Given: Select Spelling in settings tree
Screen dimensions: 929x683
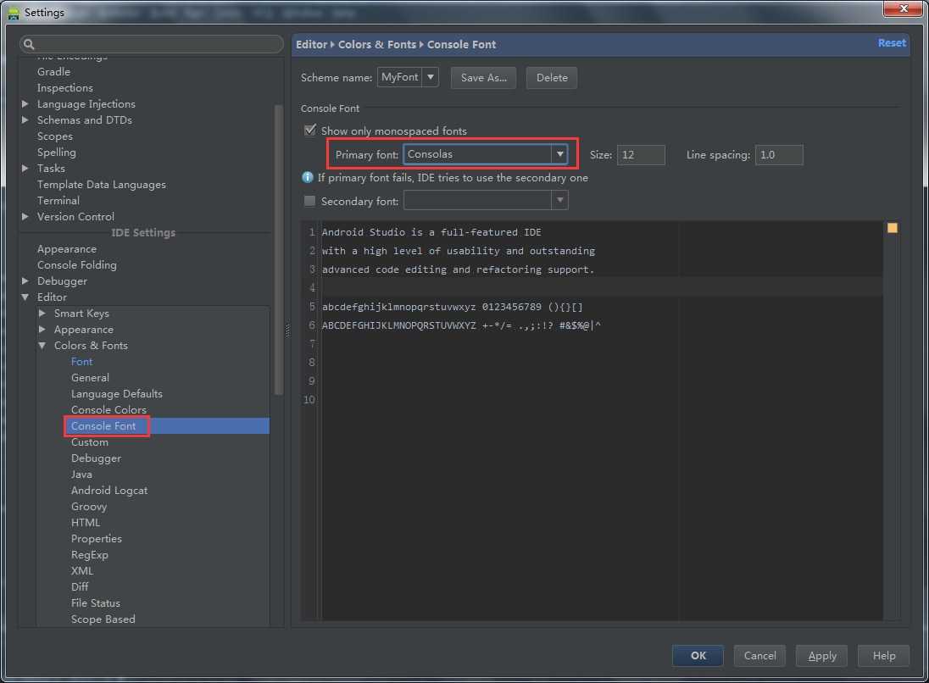Looking at the screenshot, I should click(x=56, y=153).
